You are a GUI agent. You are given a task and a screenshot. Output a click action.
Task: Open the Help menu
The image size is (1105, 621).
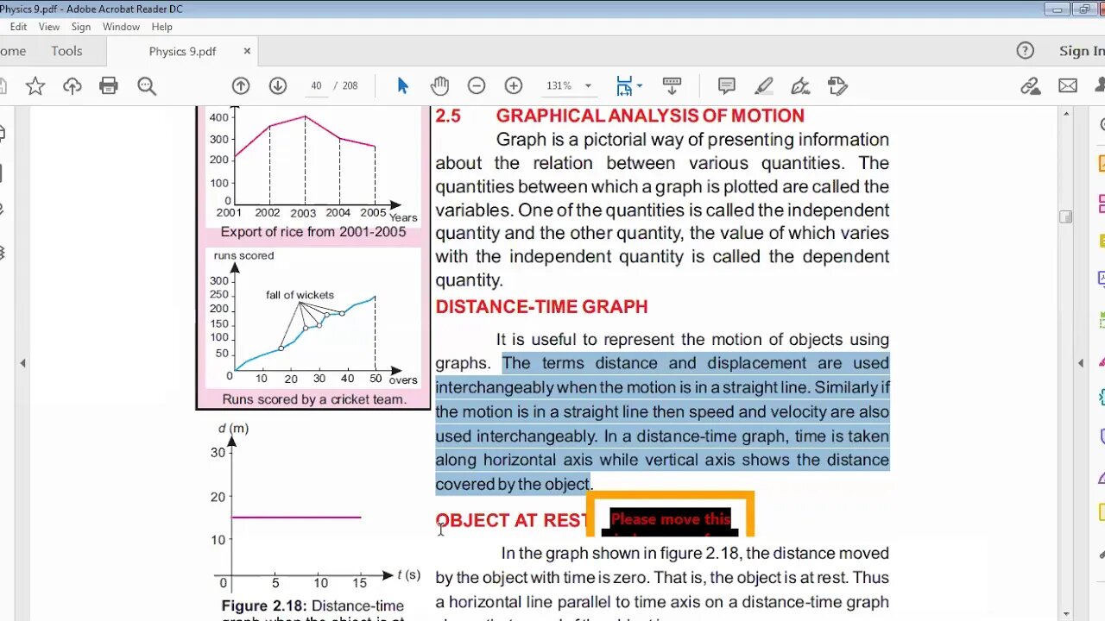click(161, 27)
